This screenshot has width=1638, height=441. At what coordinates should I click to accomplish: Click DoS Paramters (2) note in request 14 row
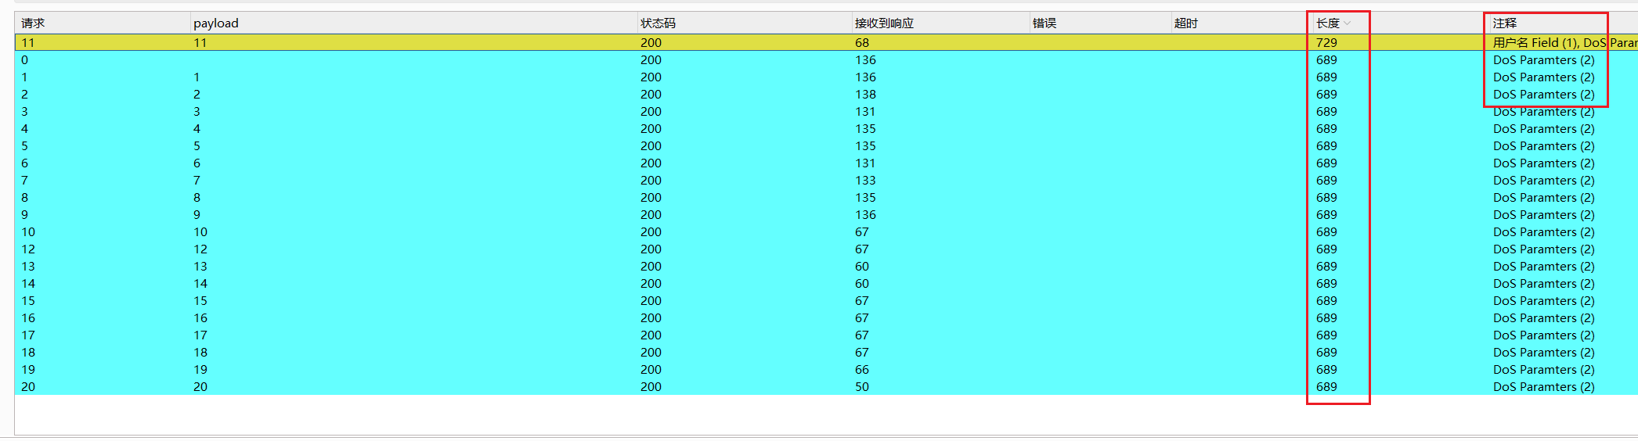click(x=1543, y=283)
